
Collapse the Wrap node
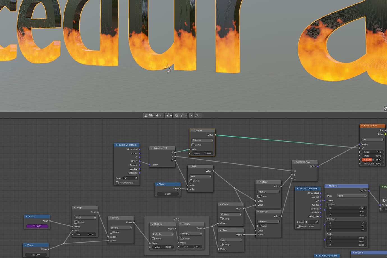pyautogui.click(x=75, y=208)
